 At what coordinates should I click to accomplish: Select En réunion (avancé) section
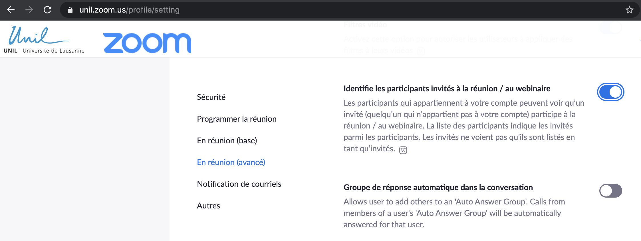231,162
